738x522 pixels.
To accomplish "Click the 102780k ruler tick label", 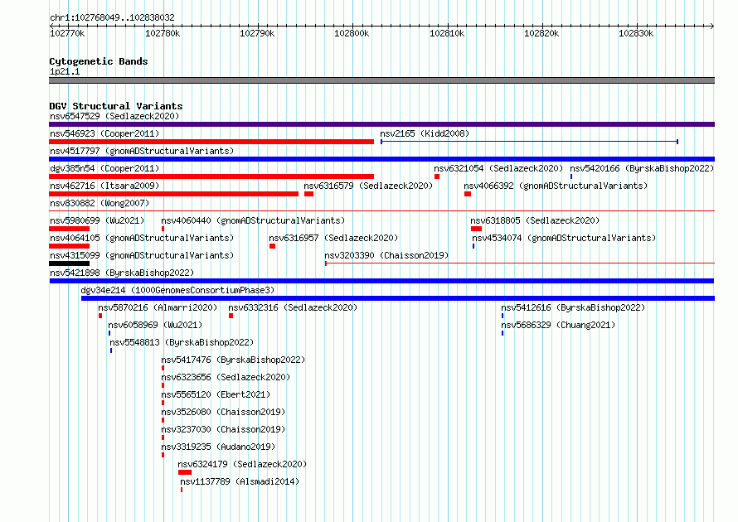I will 163,33.
